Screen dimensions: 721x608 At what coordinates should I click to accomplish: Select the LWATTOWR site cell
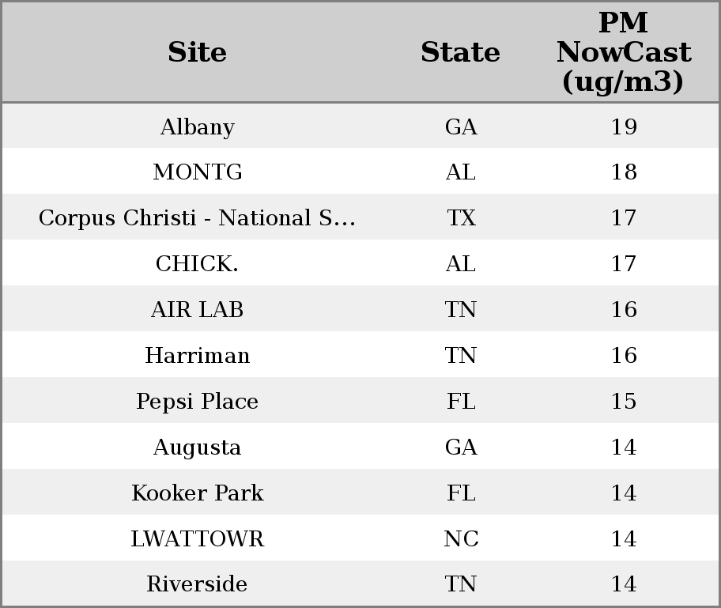197,539
